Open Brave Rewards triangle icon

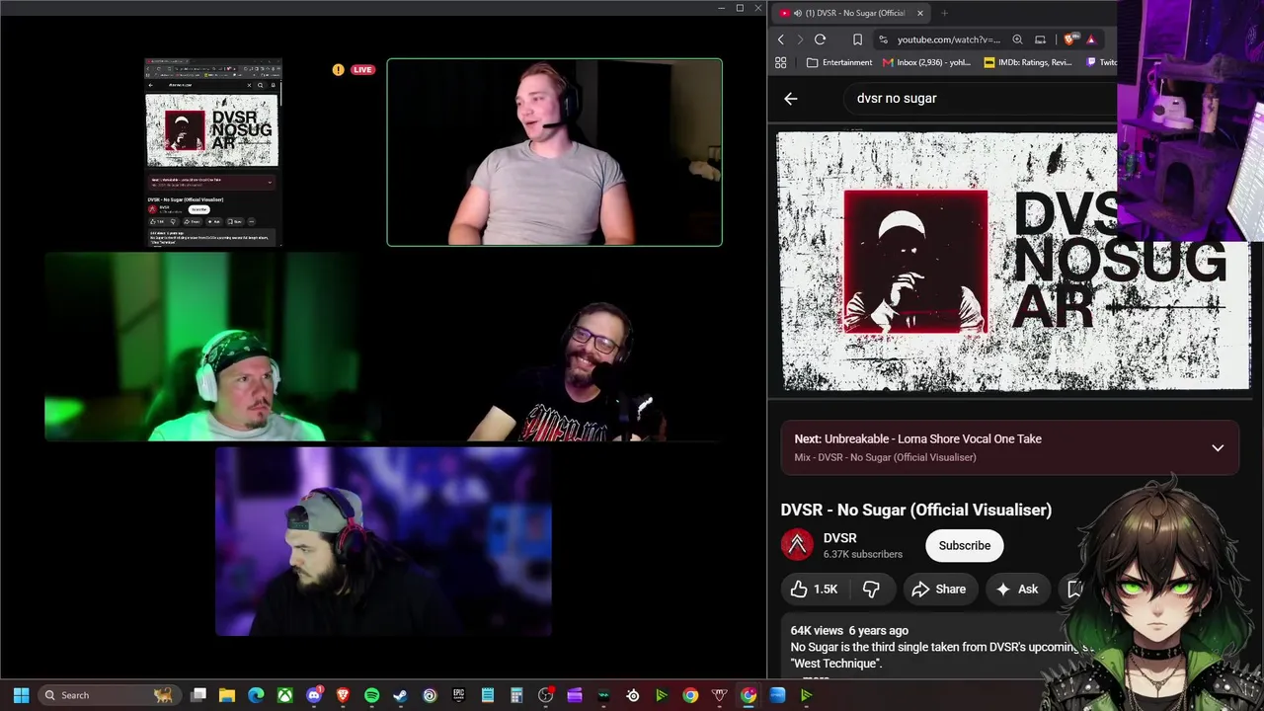pyautogui.click(x=1091, y=39)
